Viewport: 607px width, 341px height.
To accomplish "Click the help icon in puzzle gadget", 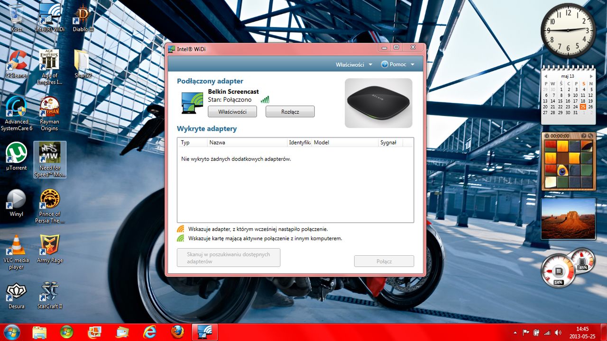I will click(584, 136).
